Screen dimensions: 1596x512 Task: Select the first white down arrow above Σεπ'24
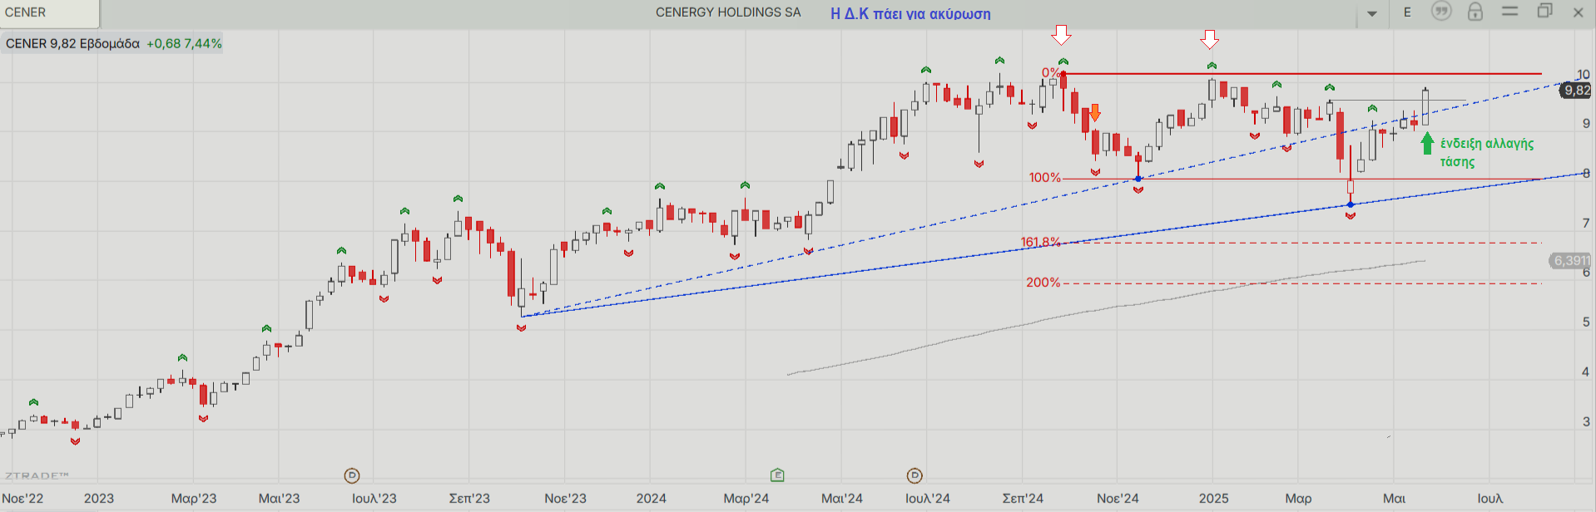[x=1061, y=34]
